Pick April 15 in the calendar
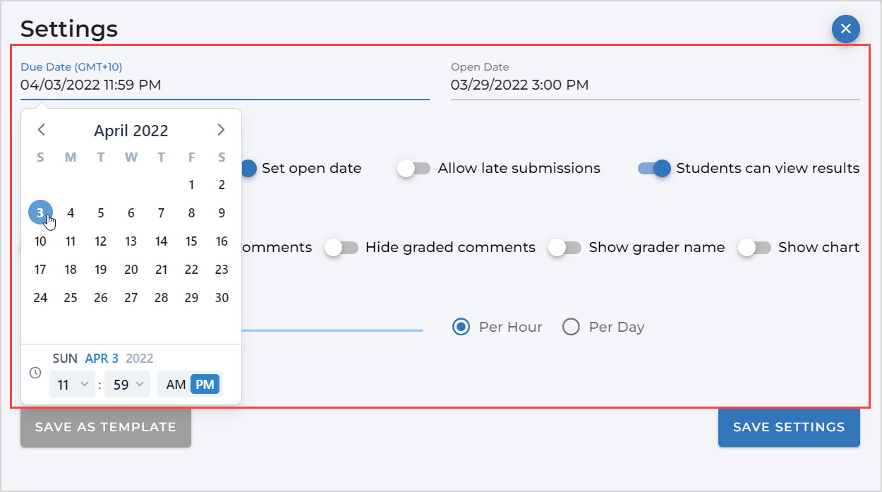Image resolution: width=882 pixels, height=492 pixels. tap(191, 241)
